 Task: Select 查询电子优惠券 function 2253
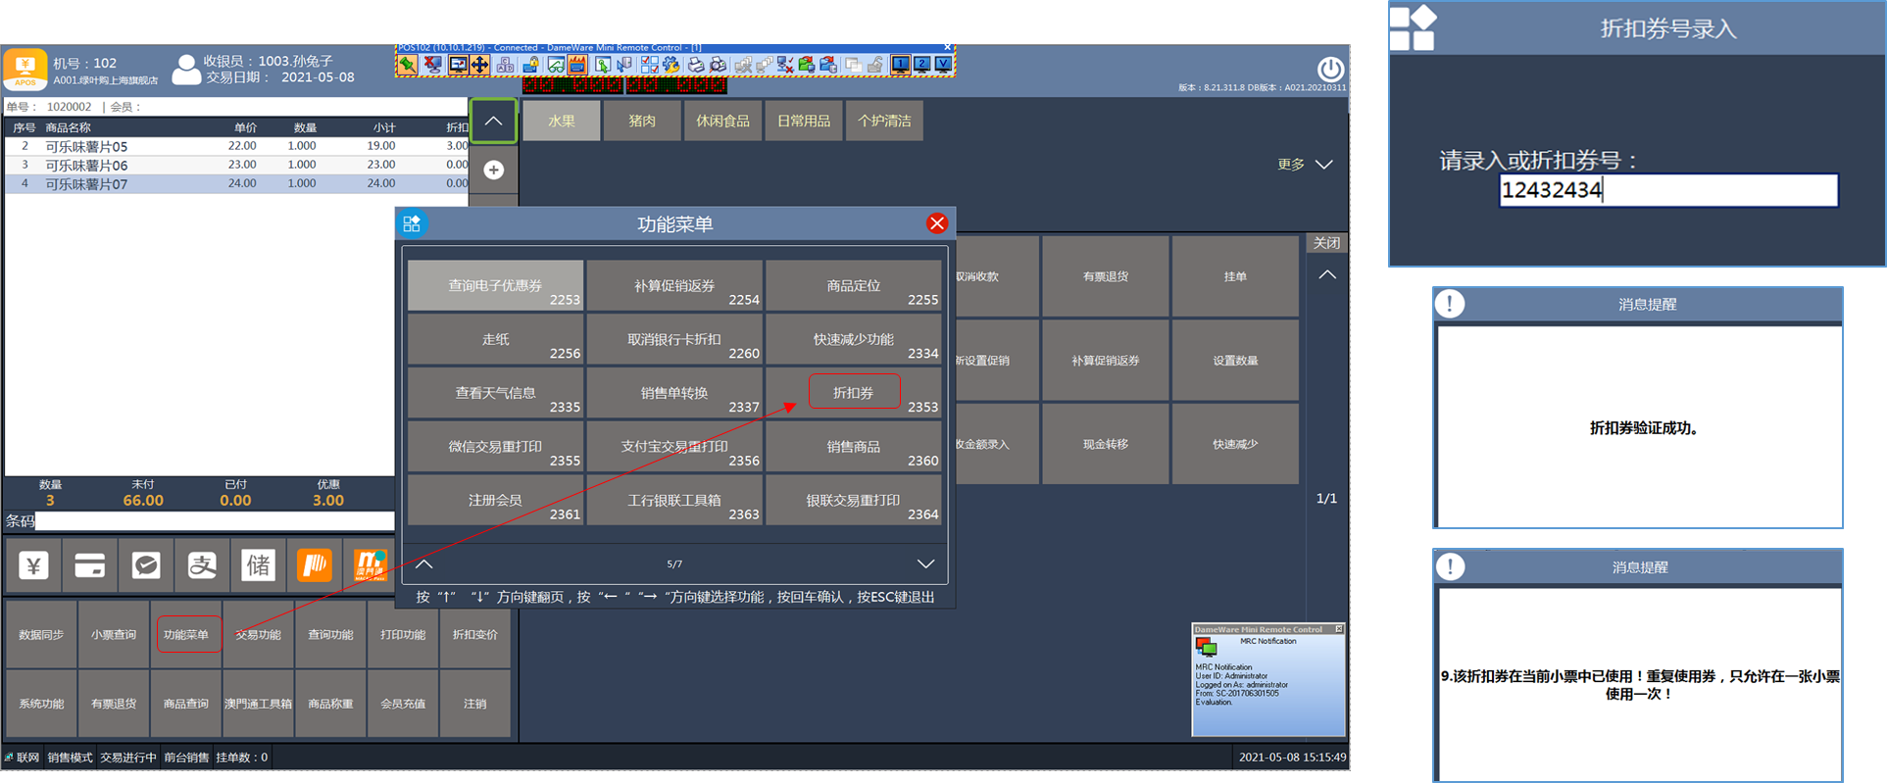495,285
